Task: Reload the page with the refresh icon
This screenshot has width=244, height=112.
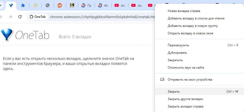Action: click(x=20, y=17)
